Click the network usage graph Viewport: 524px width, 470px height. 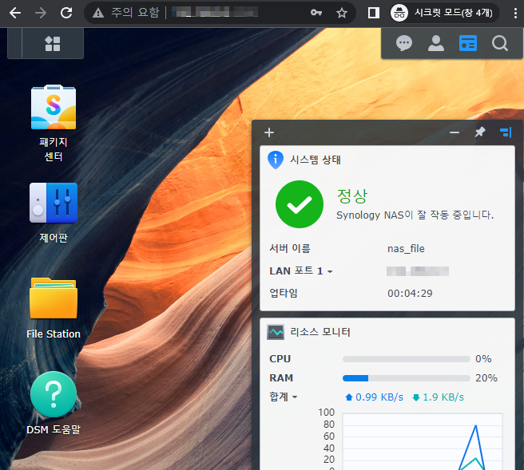point(423,441)
